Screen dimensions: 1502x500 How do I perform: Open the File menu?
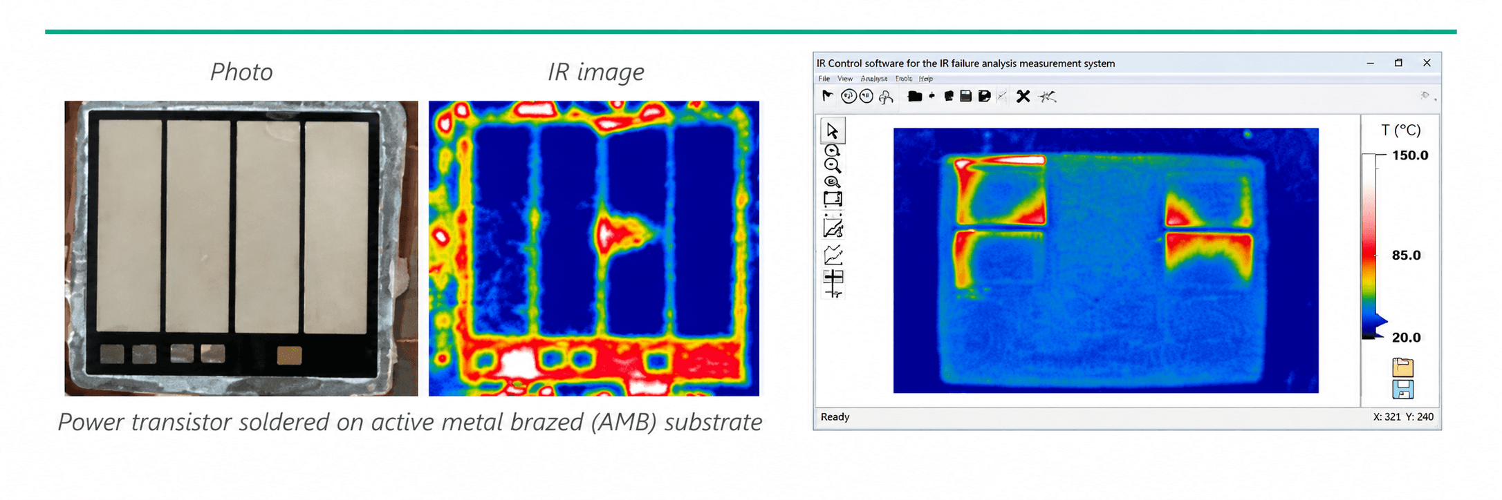tap(824, 79)
